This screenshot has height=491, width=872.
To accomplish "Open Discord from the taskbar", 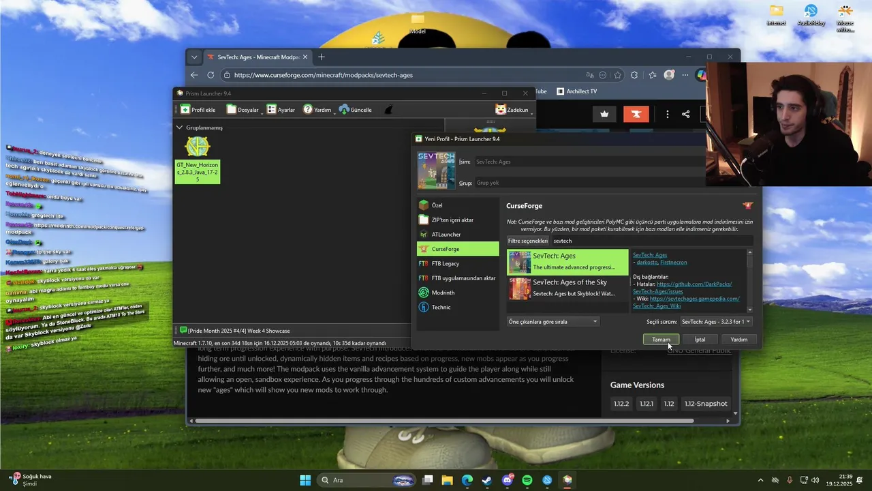I will 508,480.
